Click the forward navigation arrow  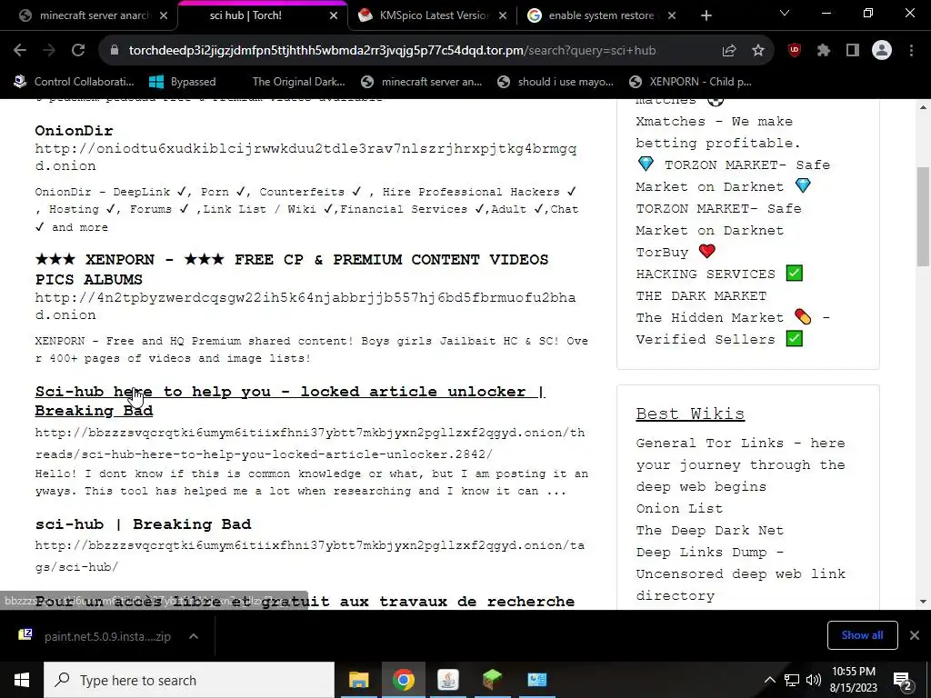(49, 51)
